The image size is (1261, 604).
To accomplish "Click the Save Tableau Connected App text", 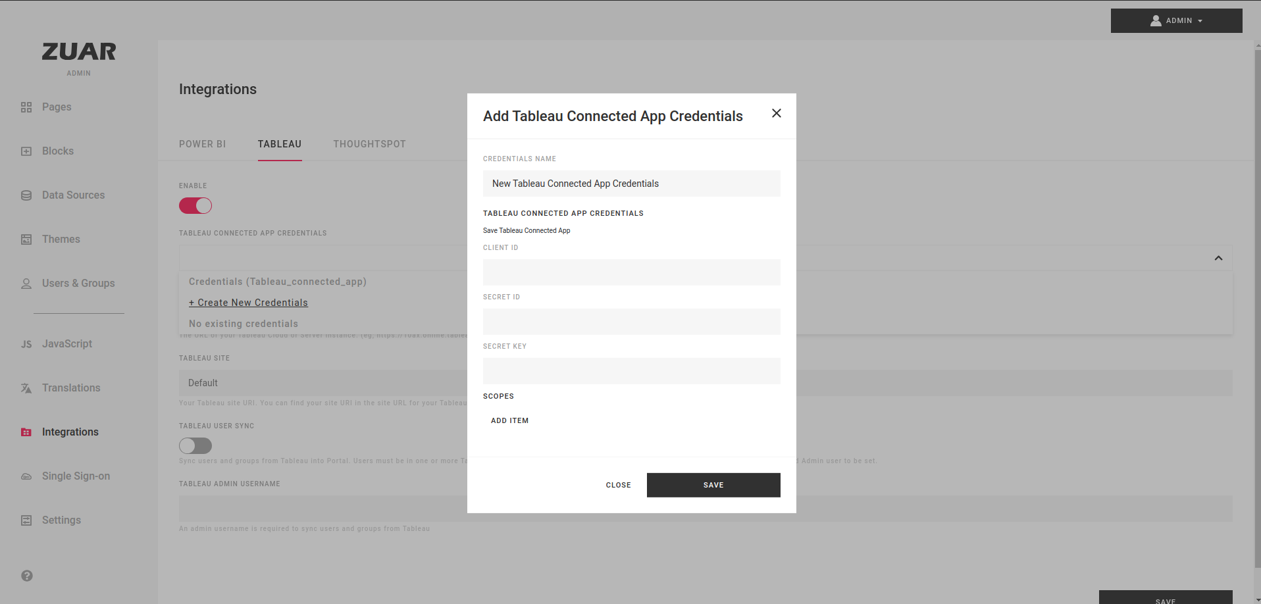I will (x=527, y=230).
